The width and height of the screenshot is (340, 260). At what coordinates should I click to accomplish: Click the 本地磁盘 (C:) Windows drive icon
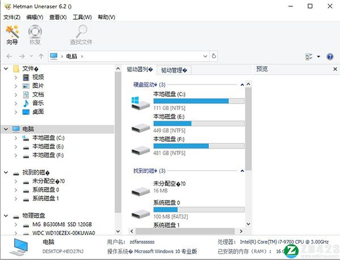[141, 103]
